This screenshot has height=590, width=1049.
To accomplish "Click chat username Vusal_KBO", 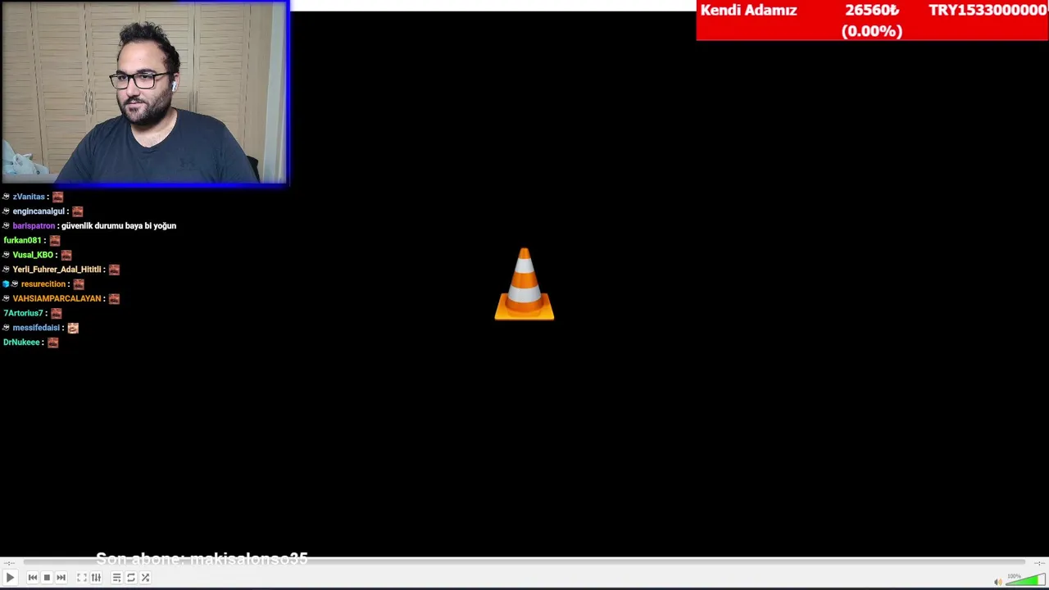I will click(x=33, y=255).
